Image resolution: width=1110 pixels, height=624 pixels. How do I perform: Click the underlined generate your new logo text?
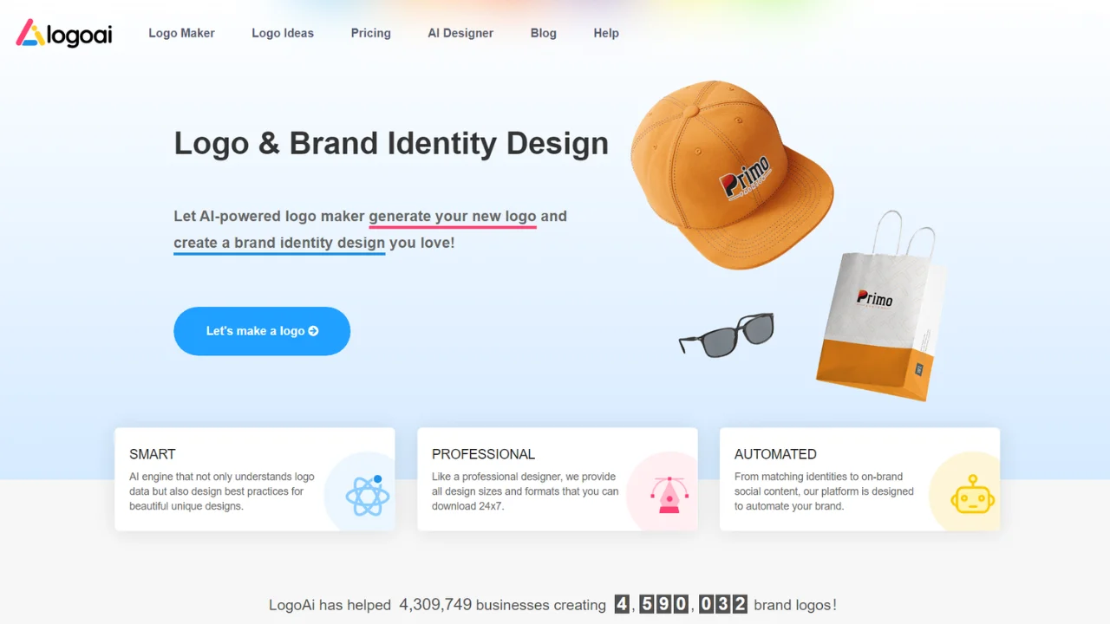coord(453,217)
